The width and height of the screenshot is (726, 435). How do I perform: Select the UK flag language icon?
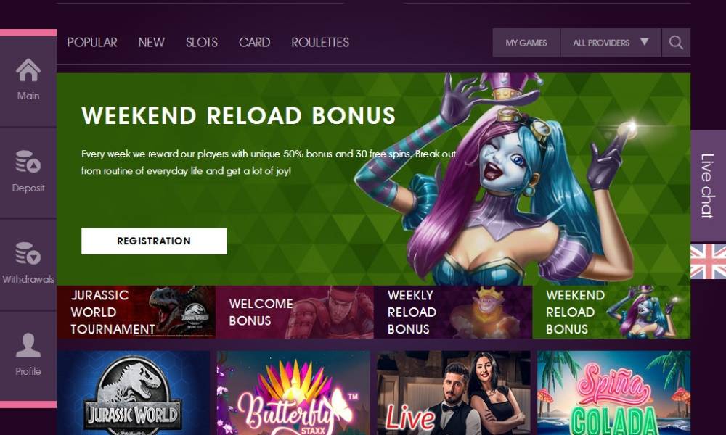(x=708, y=261)
